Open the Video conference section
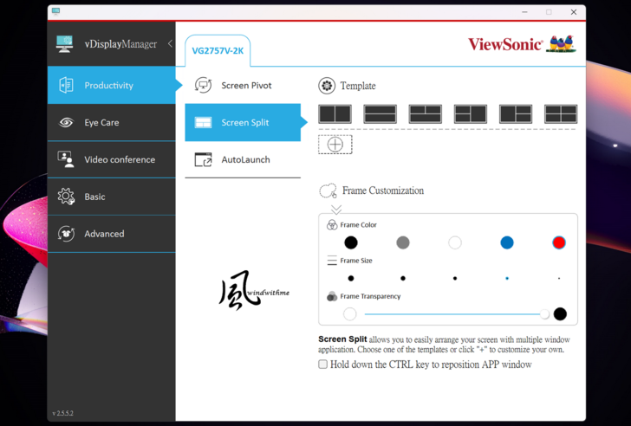Image resolution: width=631 pixels, height=426 pixels. (x=112, y=159)
